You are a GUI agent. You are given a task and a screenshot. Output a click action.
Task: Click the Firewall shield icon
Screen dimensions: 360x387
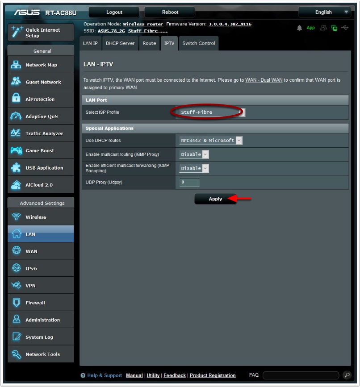tap(17, 302)
